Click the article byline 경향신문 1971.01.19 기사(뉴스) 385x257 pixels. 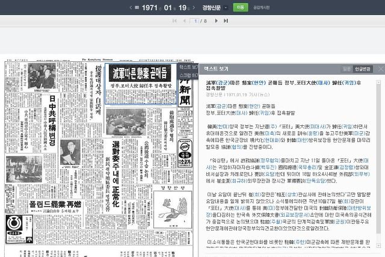coord(238,94)
